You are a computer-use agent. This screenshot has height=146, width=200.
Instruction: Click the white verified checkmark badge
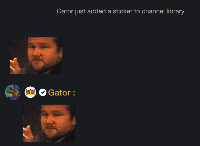pyautogui.click(x=43, y=92)
